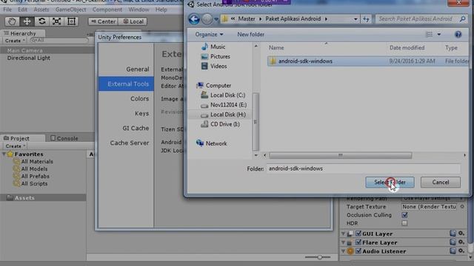The image size is (474, 266).
Task: Open the dialog Help icon
Action: point(458,35)
